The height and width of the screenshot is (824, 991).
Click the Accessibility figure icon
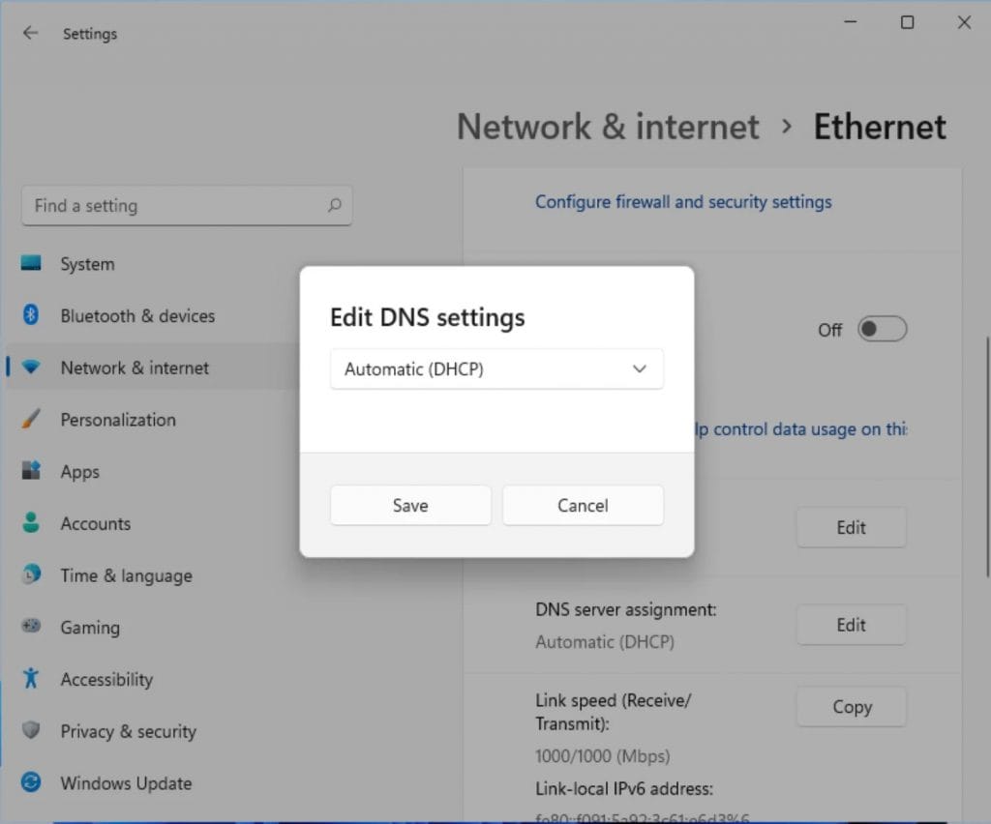click(31, 679)
